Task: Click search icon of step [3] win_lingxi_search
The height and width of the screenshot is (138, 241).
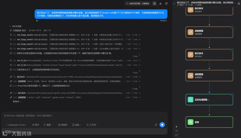Action: pos(11,44)
